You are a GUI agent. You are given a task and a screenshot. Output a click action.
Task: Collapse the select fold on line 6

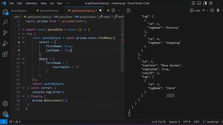coord(23,42)
